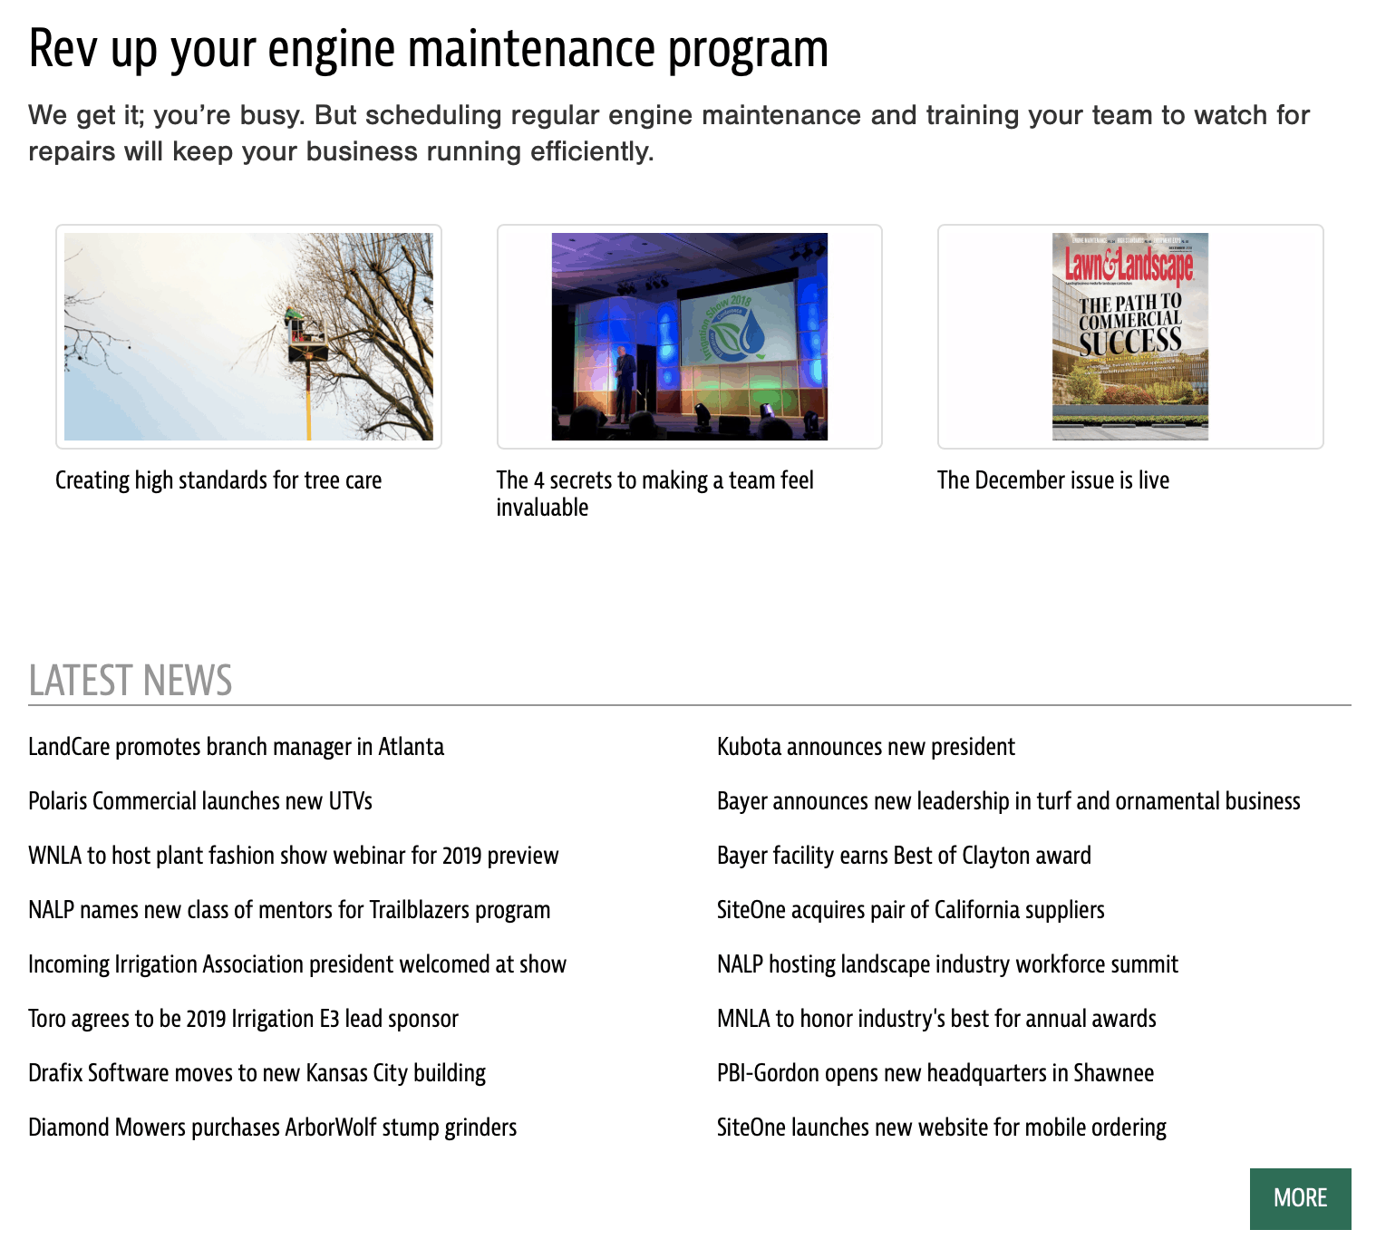Open 'SiteOne acquires pair of California suppliers'
1376x1249 pixels.
pos(911,910)
